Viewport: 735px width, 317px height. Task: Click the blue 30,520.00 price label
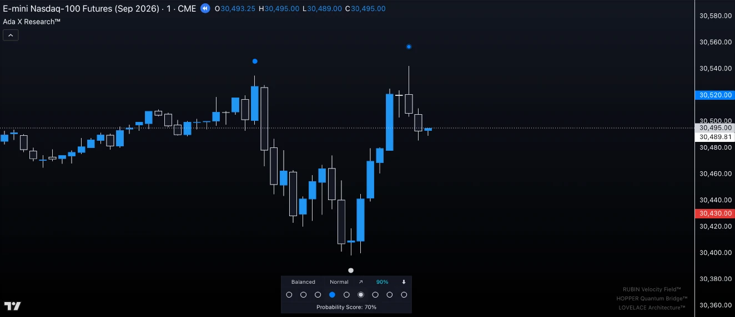(x=715, y=95)
